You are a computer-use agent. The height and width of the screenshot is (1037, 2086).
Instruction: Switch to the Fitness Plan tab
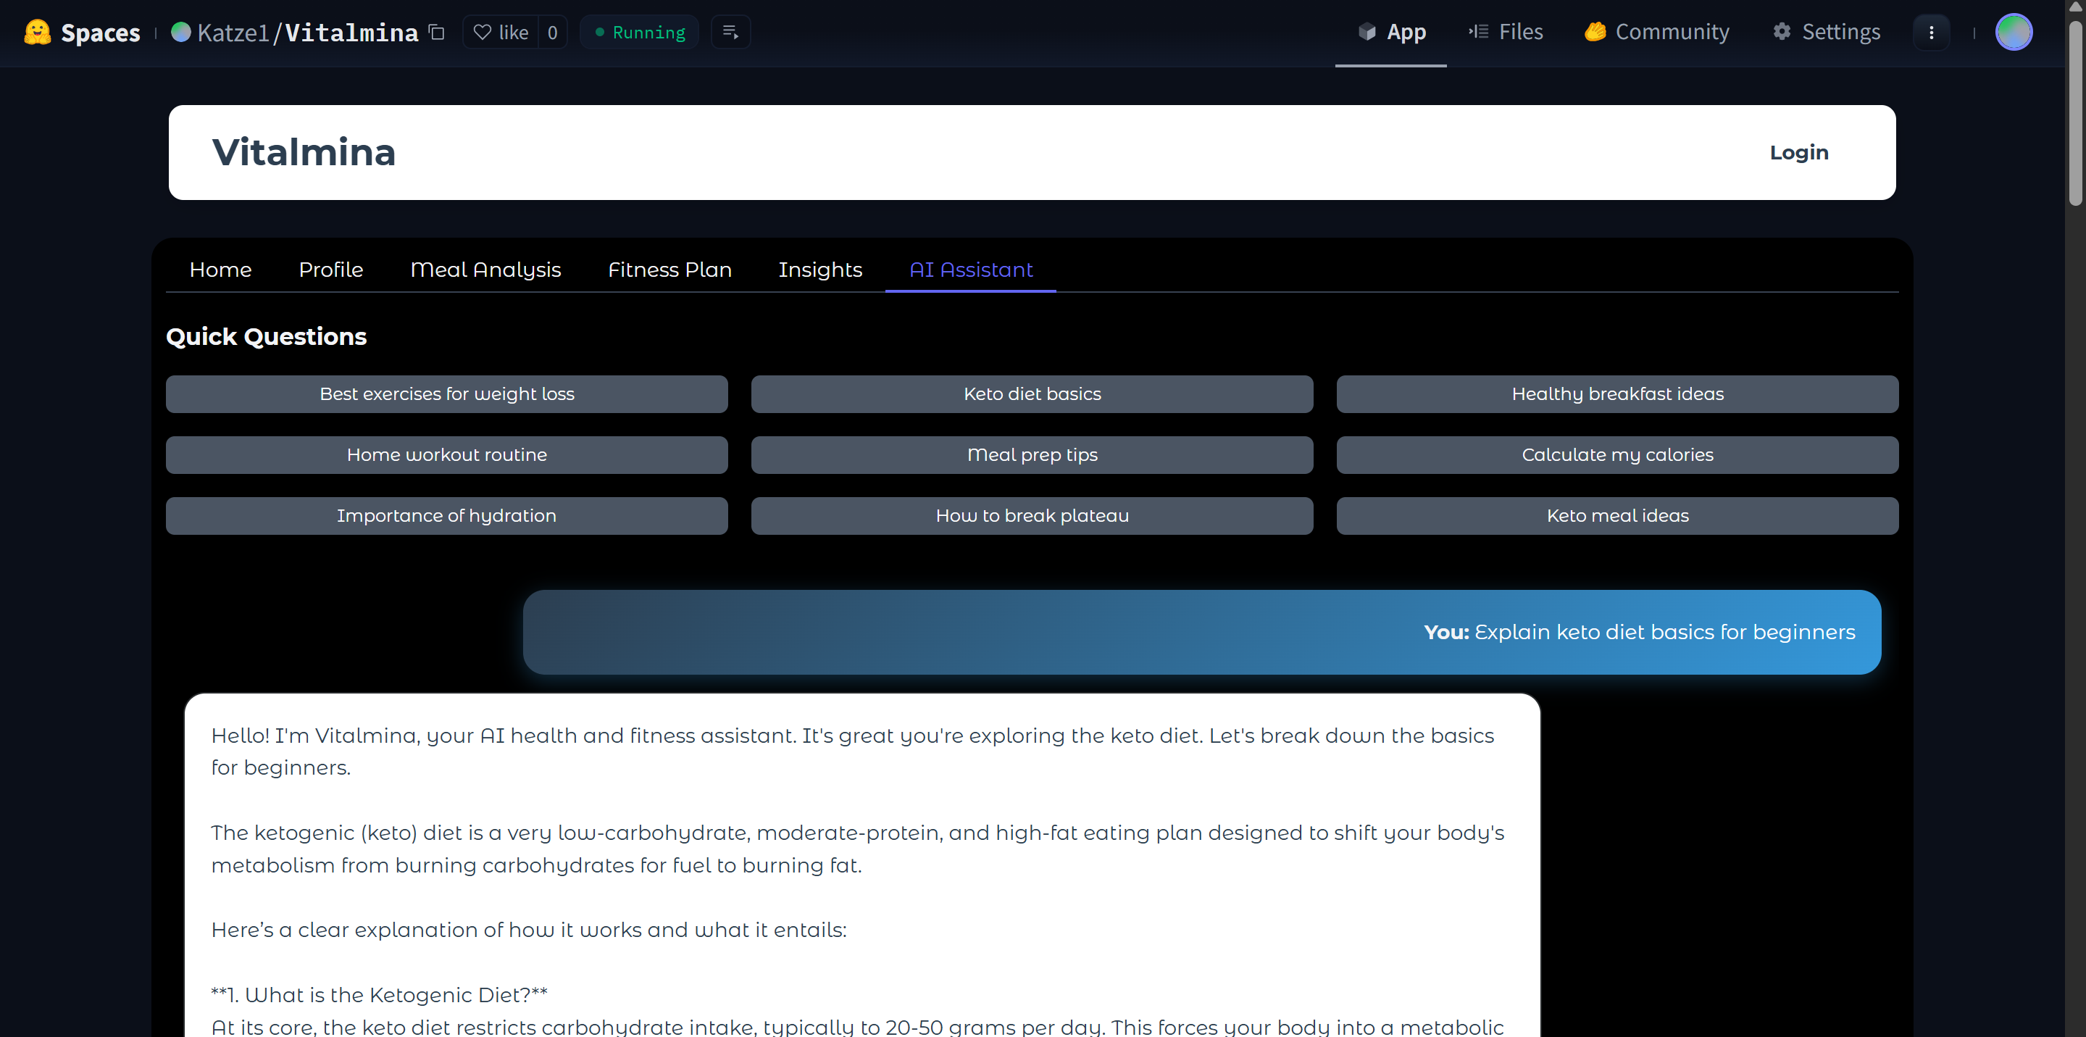point(669,270)
